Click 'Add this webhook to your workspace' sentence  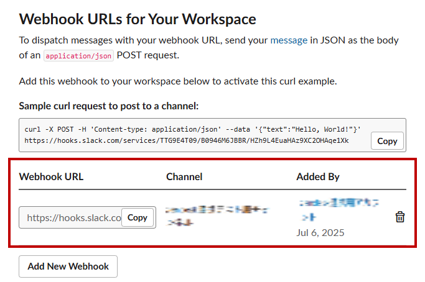click(x=178, y=81)
